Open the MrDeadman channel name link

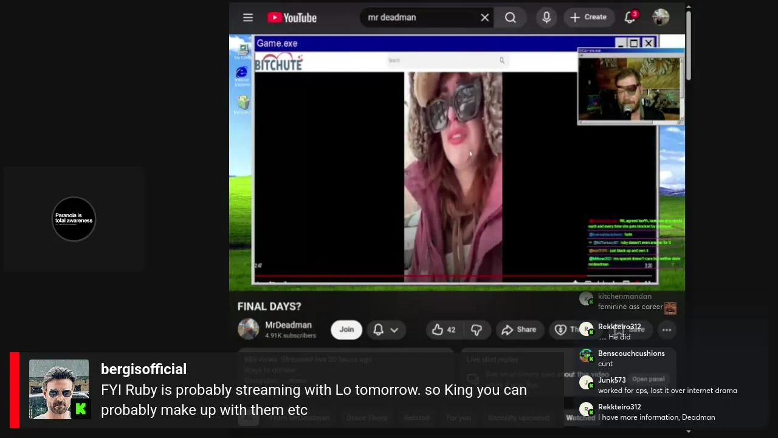tap(288, 325)
